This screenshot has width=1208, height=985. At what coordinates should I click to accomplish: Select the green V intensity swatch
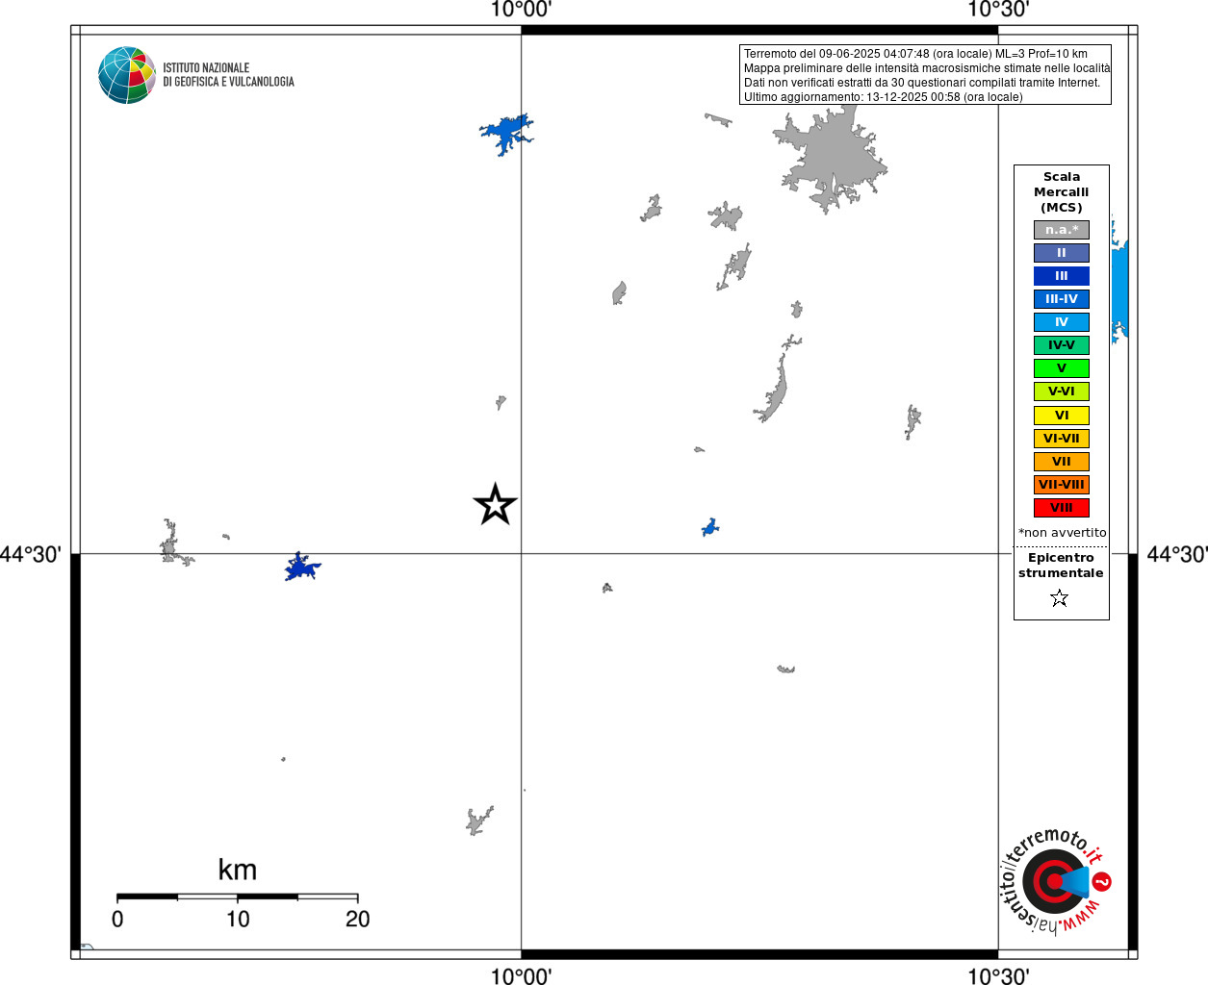click(x=1062, y=368)
